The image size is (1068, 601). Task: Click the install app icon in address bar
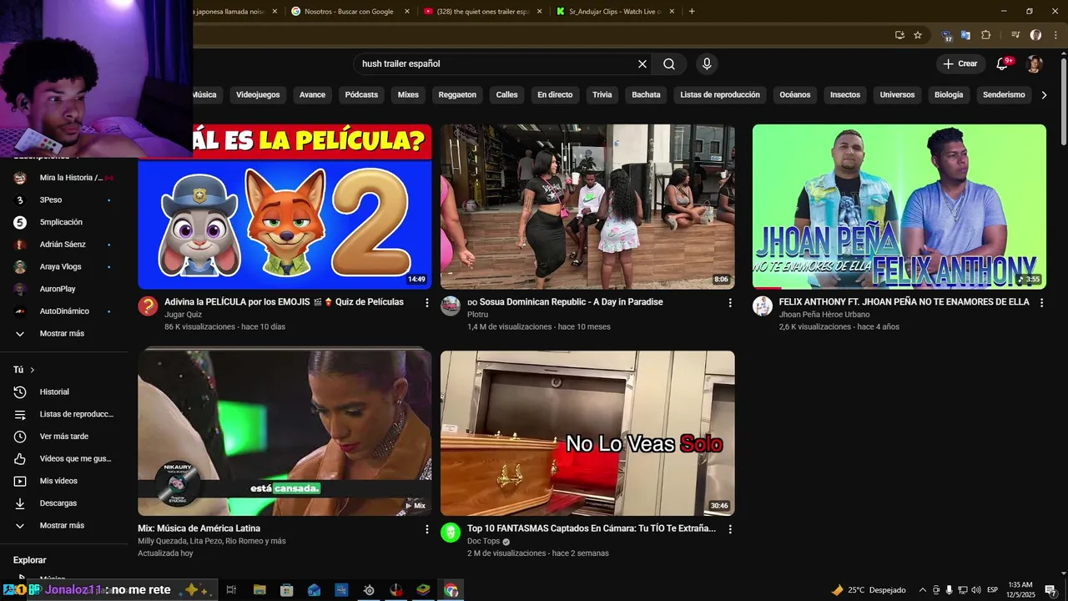pyautogui.click(x=899, y=35)
